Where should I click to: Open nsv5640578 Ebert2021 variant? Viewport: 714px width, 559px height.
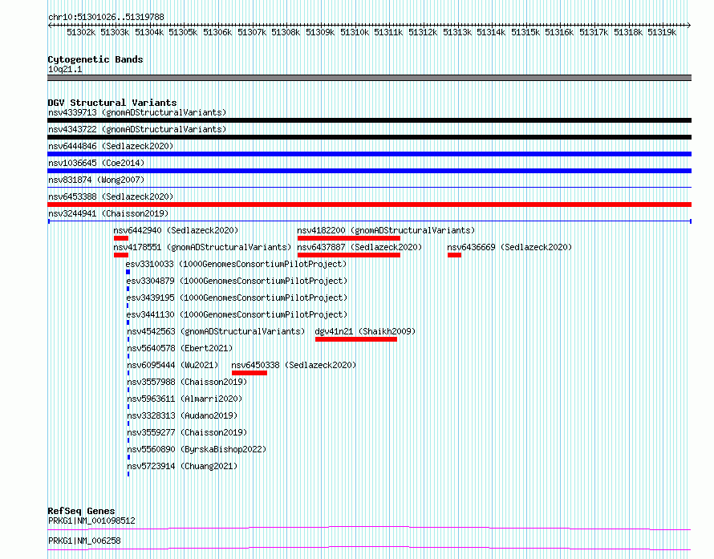tap(180, 348)
